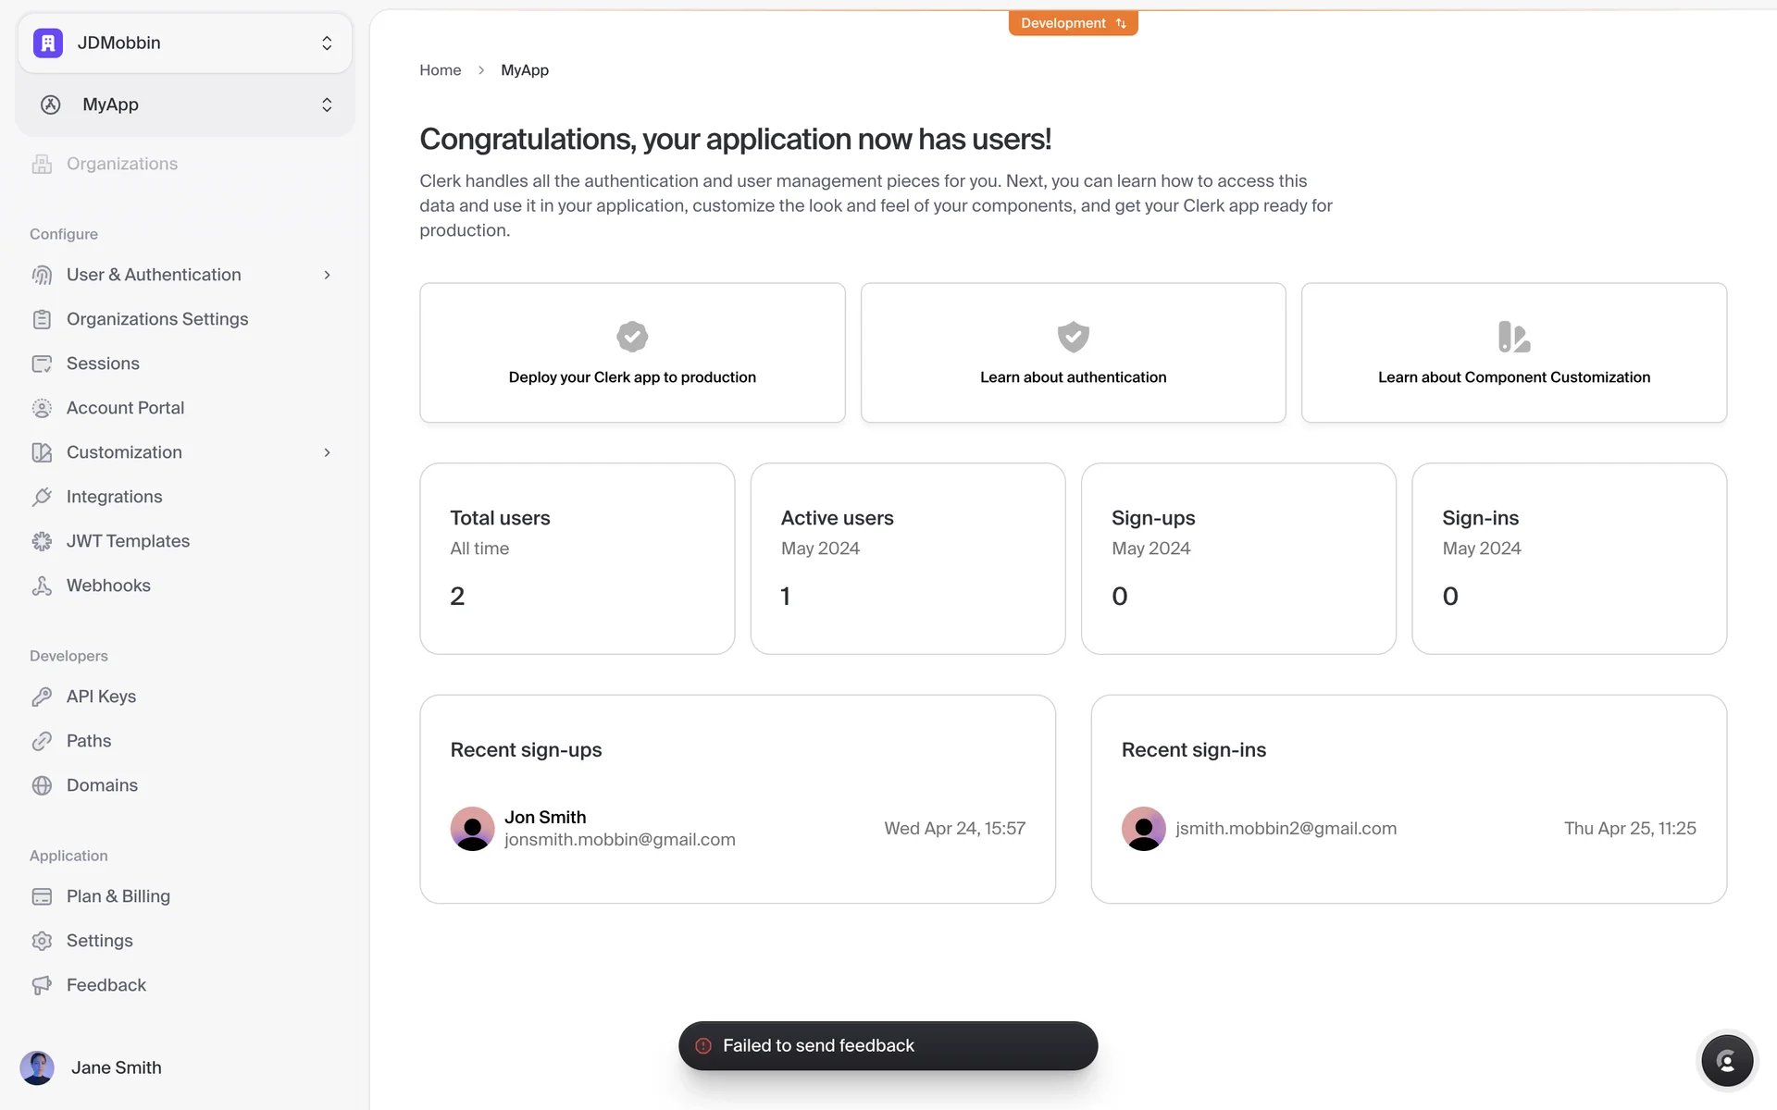Expand the Customization submenu chevron
The height and width of the screenshot is (1110, 1777).
(327, 452)
